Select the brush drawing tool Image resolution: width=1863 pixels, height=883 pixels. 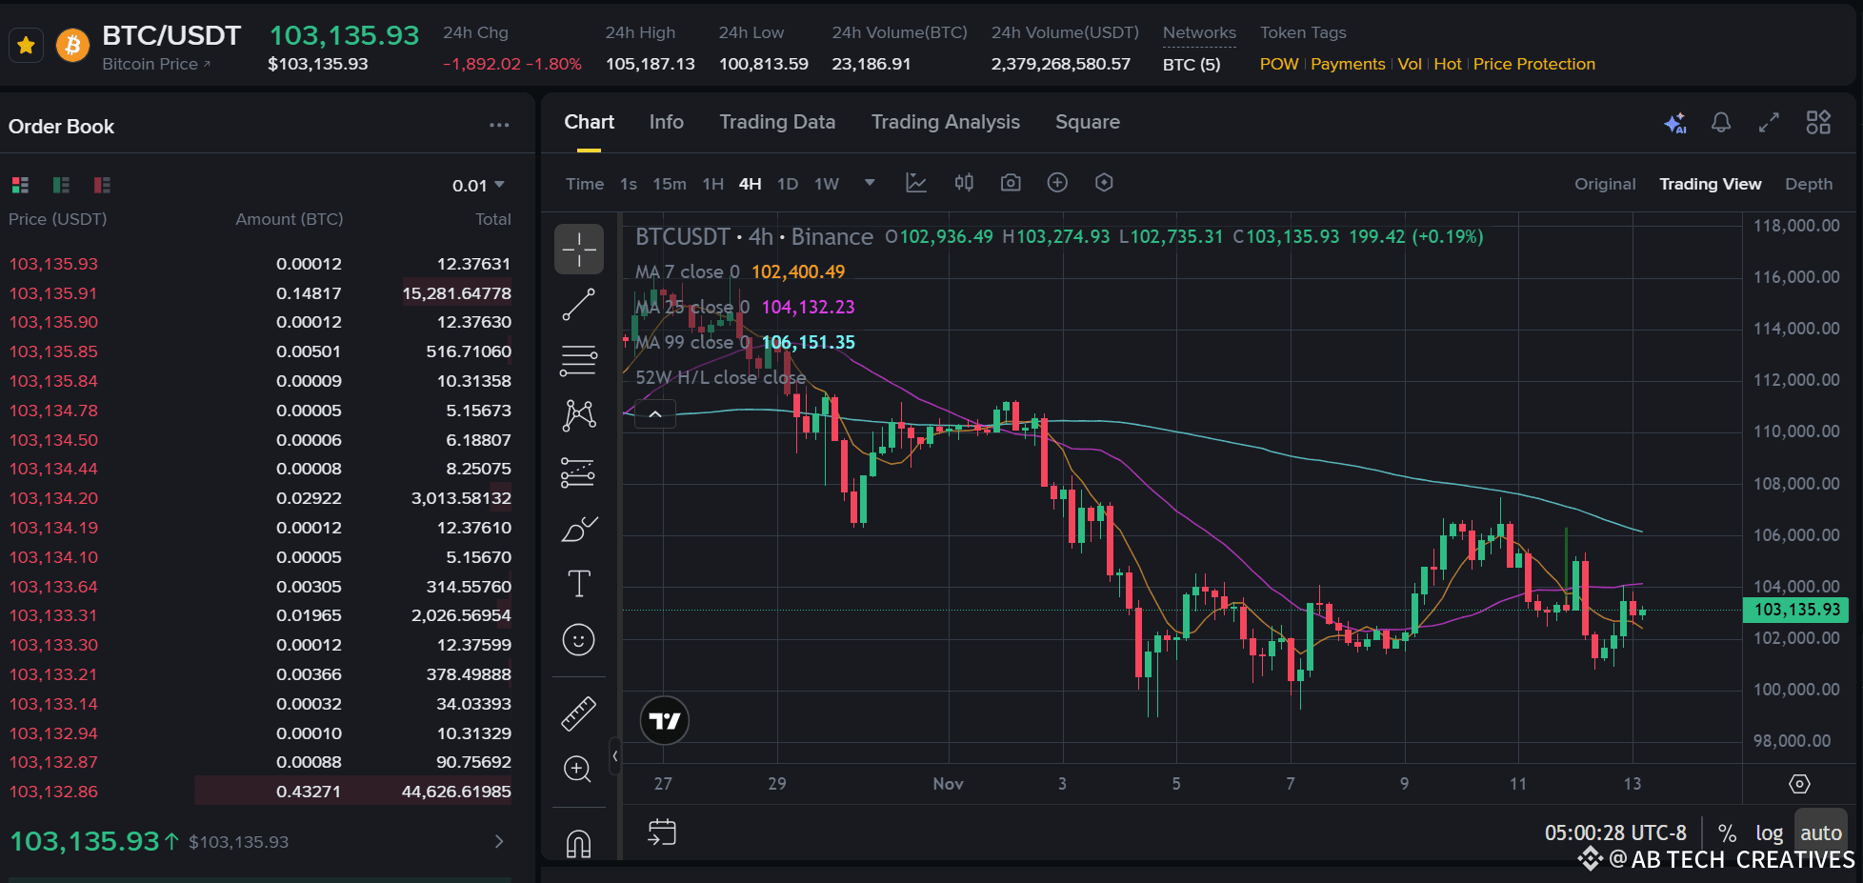pos(579,529)
